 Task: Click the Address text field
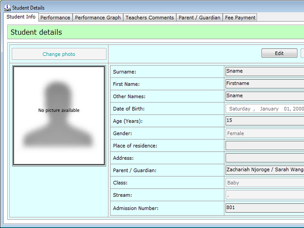coord(265,158)
